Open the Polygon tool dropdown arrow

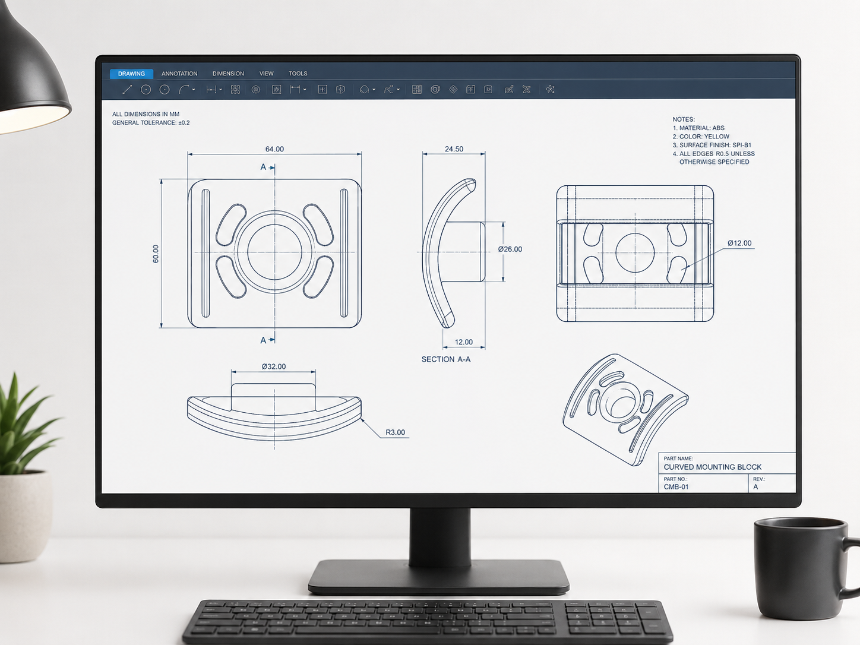coord(374,90)
